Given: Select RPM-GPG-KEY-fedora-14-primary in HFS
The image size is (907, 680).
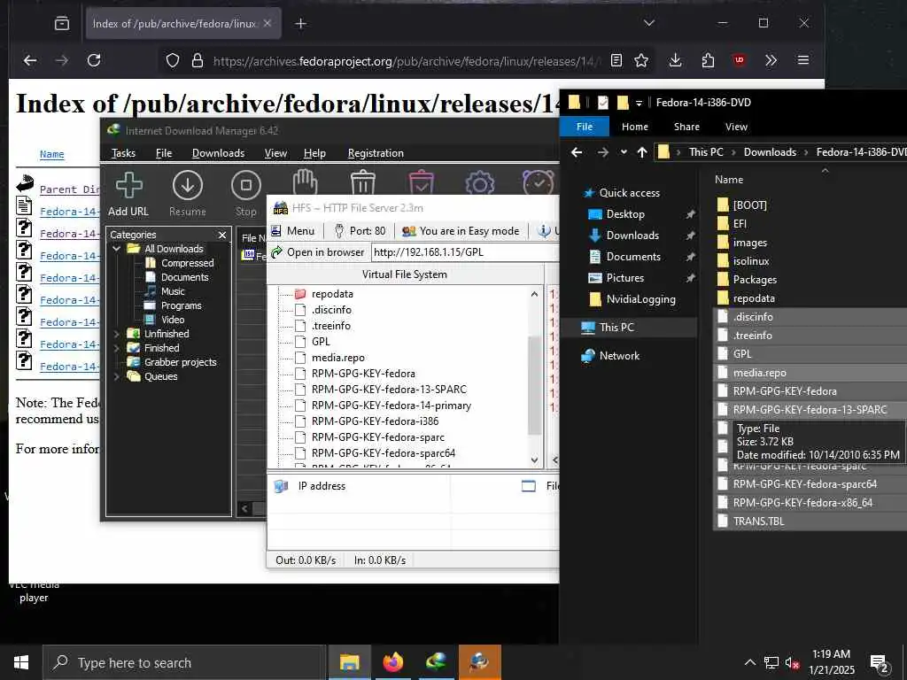Looking at the screenshot, I should point(391,406).
